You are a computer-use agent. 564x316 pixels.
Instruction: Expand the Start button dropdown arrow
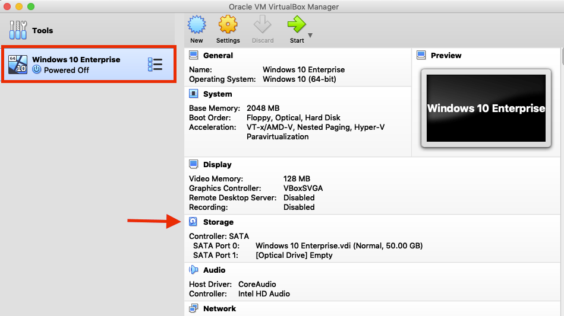click(x=310, y=36)
